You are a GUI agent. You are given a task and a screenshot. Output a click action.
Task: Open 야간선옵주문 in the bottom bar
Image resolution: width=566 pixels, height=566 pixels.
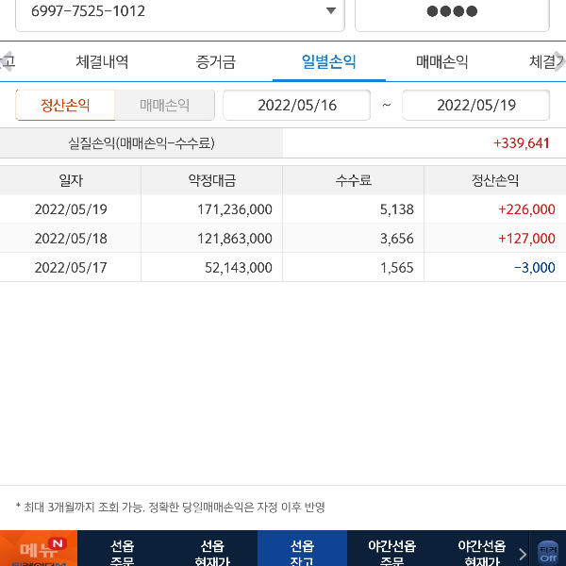click(x=391, y=551)
